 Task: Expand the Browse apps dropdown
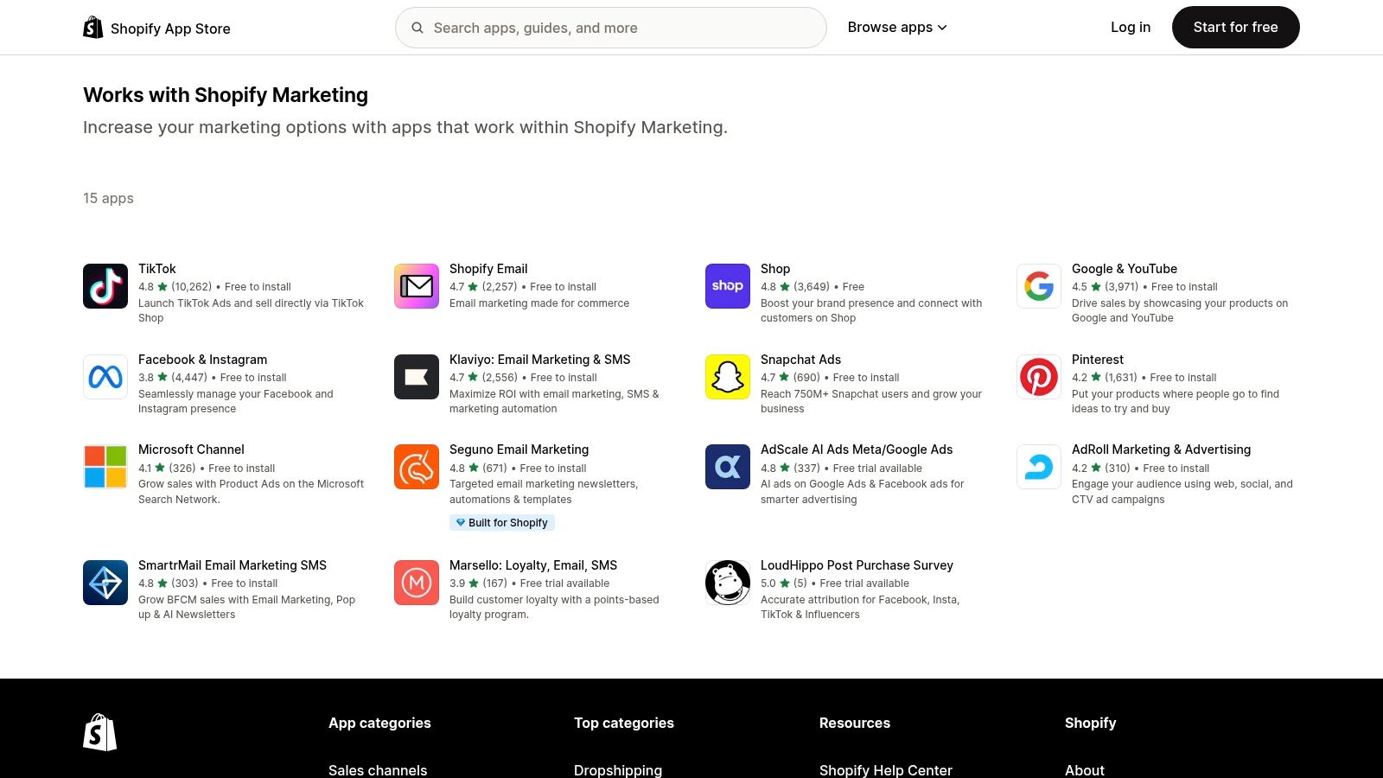click(897, 28)
